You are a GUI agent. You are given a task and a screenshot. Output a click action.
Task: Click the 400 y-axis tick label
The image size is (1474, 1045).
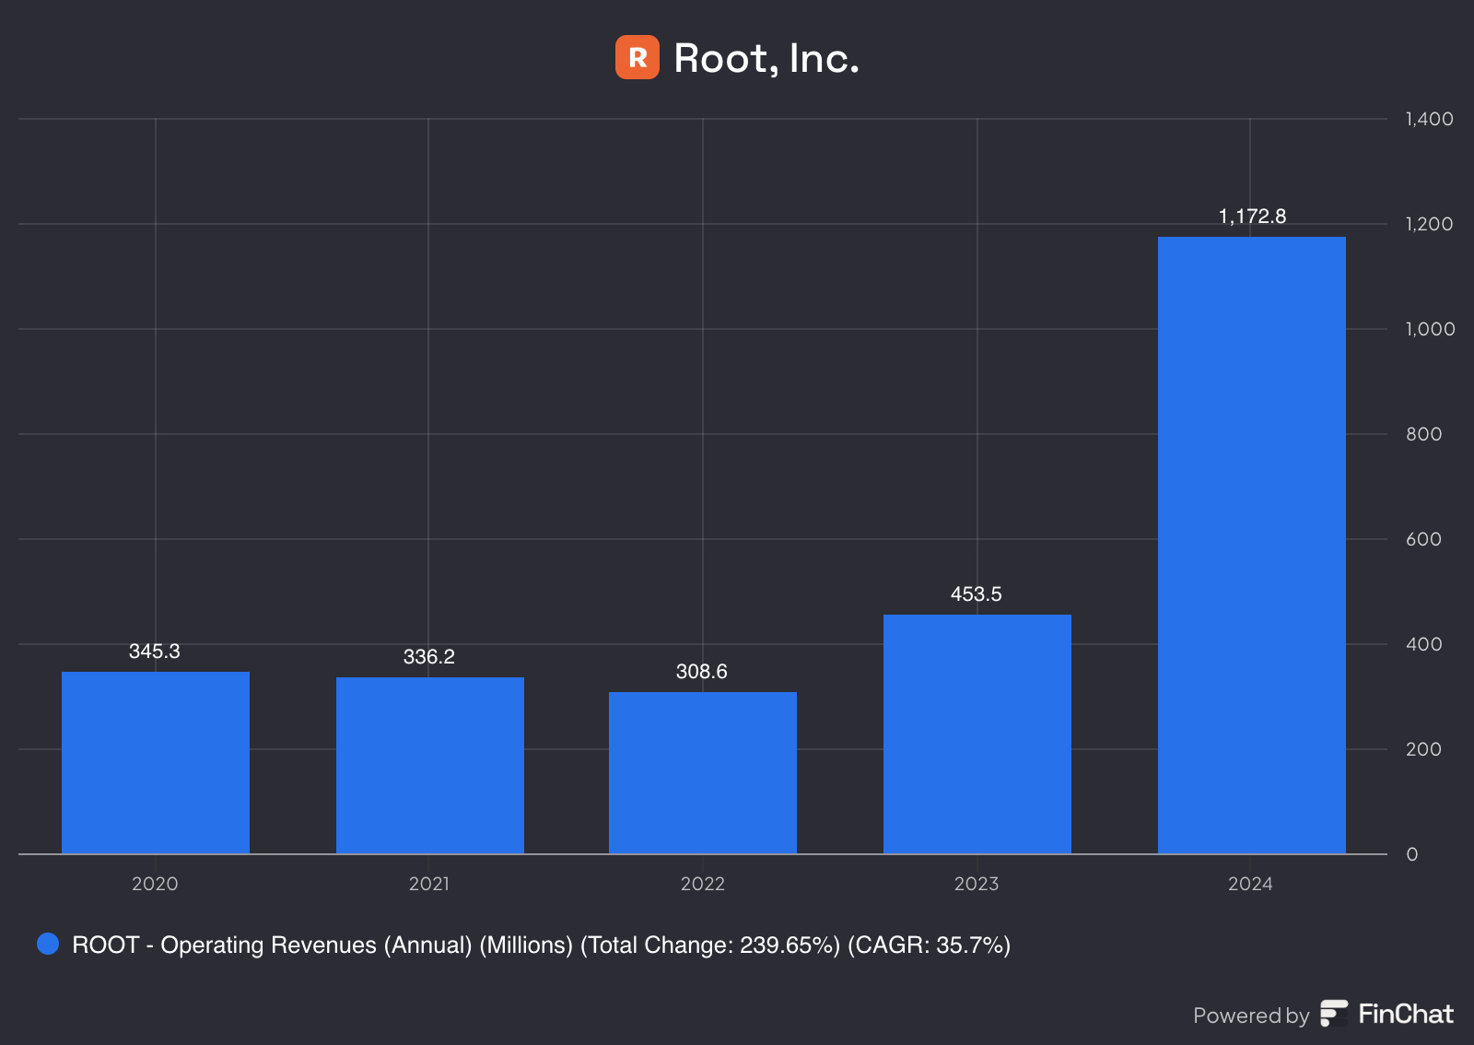[x=1424, y=644]
